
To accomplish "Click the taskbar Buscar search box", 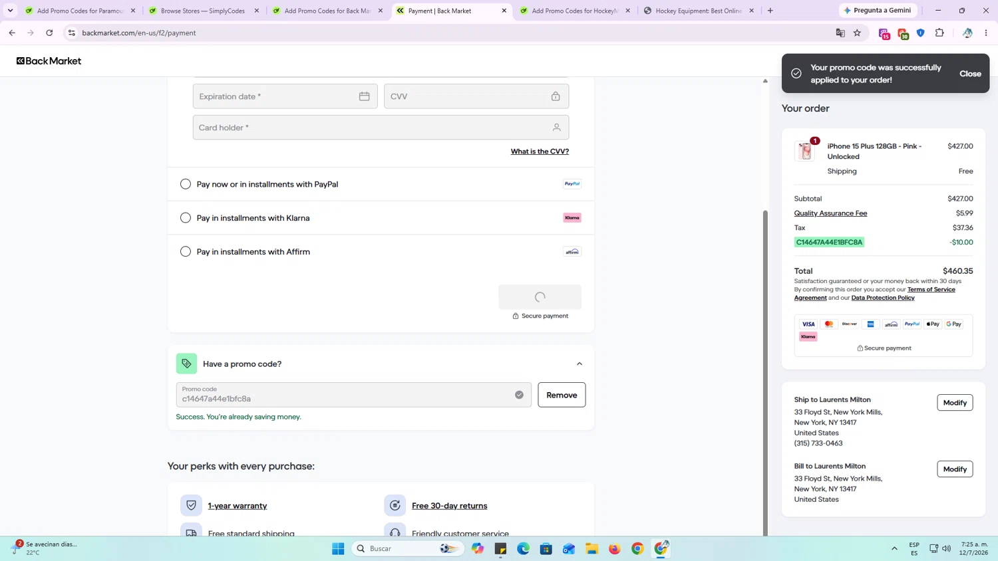I will point(408,548).
